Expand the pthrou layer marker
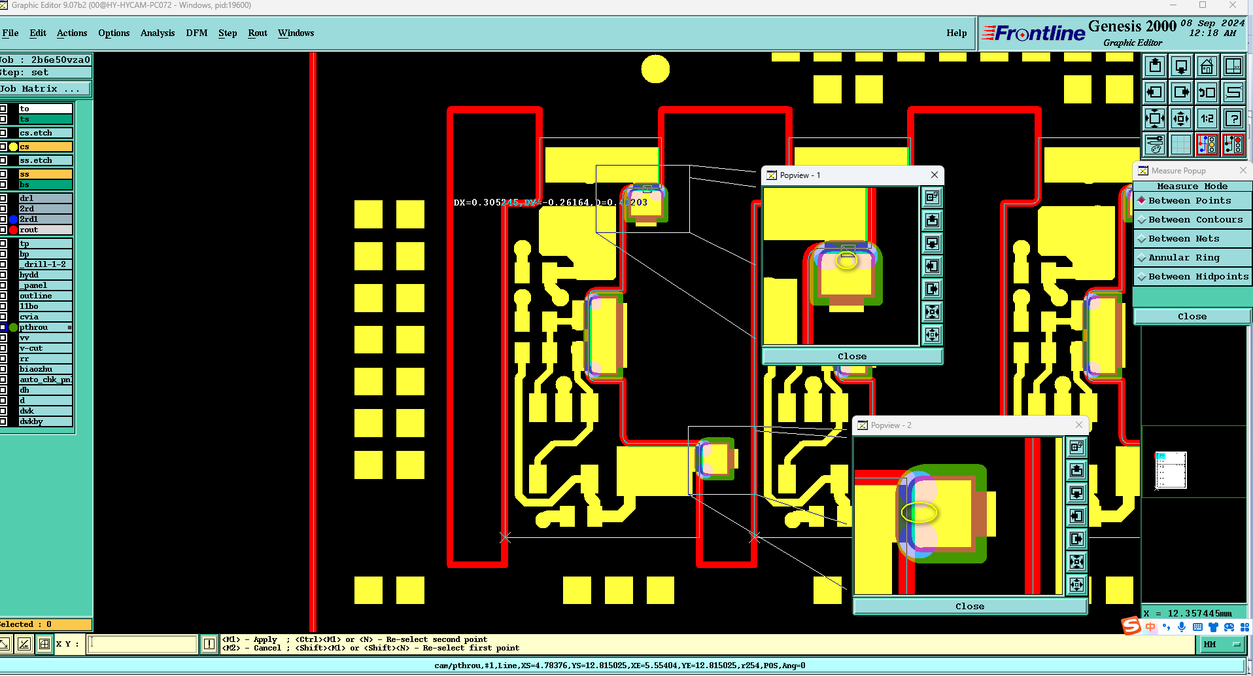This screenshot has height=676, width=1253. click(69, 327)
